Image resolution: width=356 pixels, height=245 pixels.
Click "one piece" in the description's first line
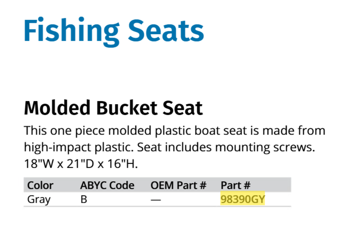point(71,131)
